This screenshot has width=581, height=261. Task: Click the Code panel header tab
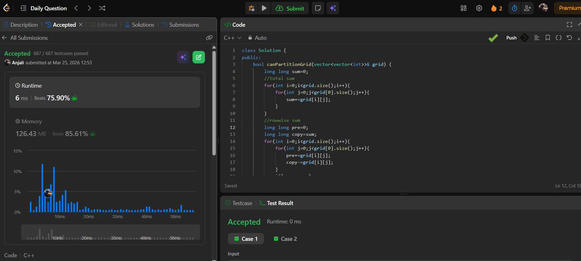[x=235, y=25]
